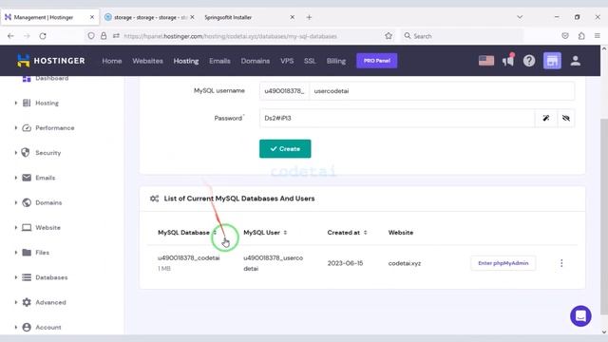Open browser extensions icon
The width and height of the screenshot is (608, 342).
coord(581,36)
